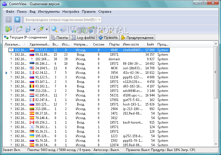Sort by the Имя хоста column header
Screen dimensions: 221x155
131,44
